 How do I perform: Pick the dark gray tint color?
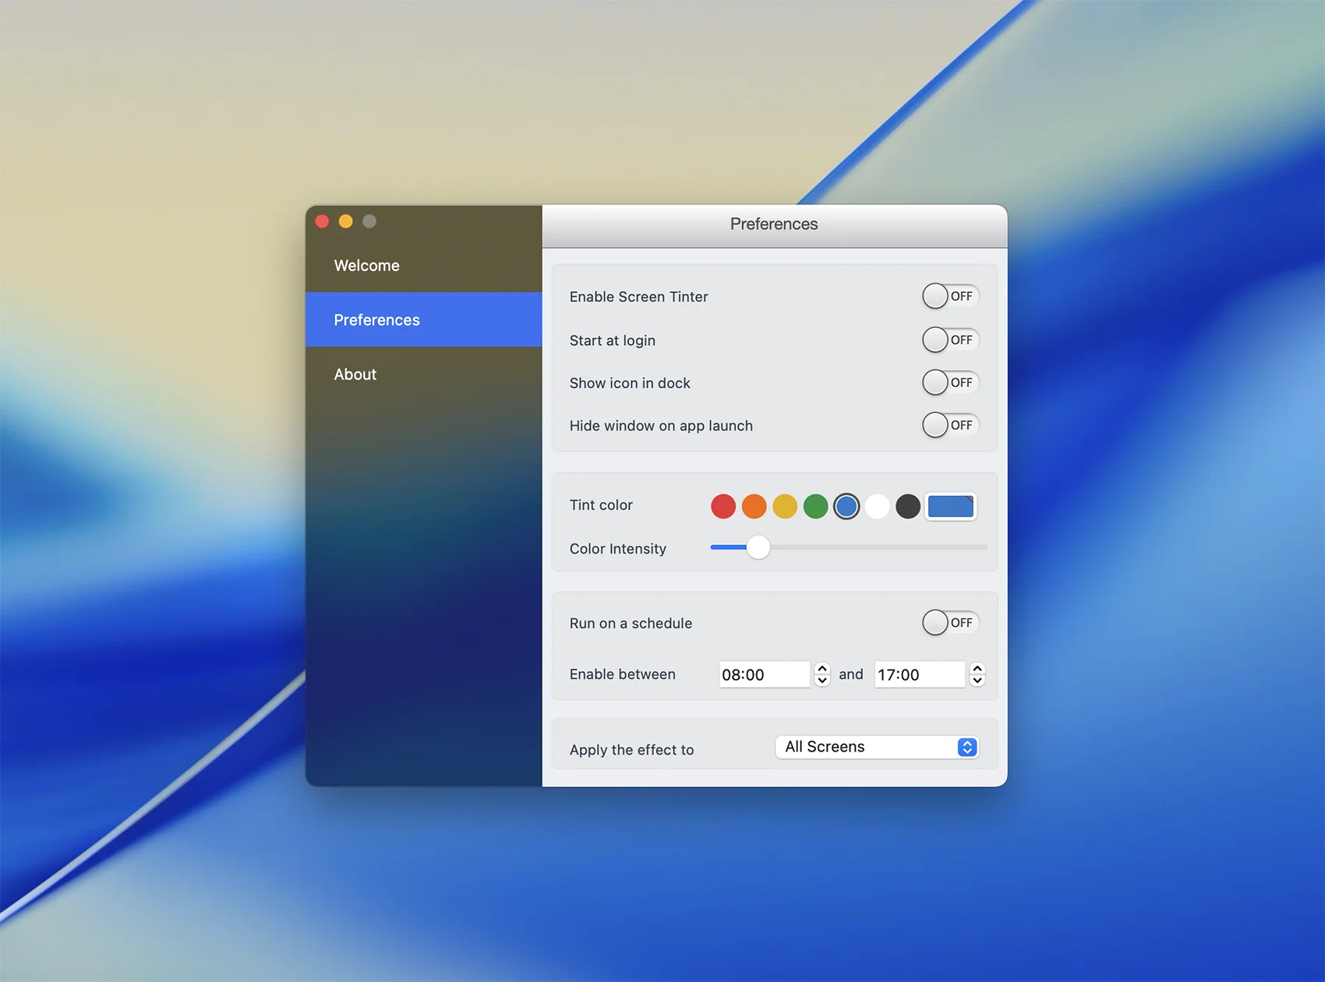click(x=908, y=506)
